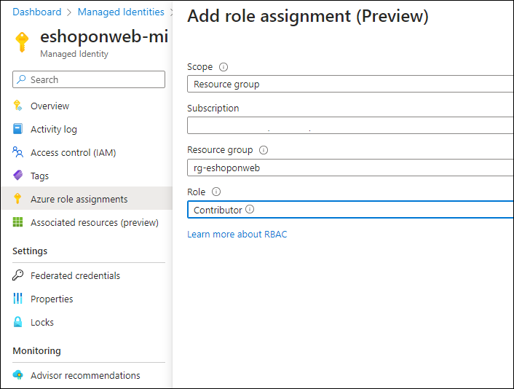The width and height of the screenshot is (514, 389).
Task: Open Advisor recommendations under Monitoring
Action: (87, 375)
